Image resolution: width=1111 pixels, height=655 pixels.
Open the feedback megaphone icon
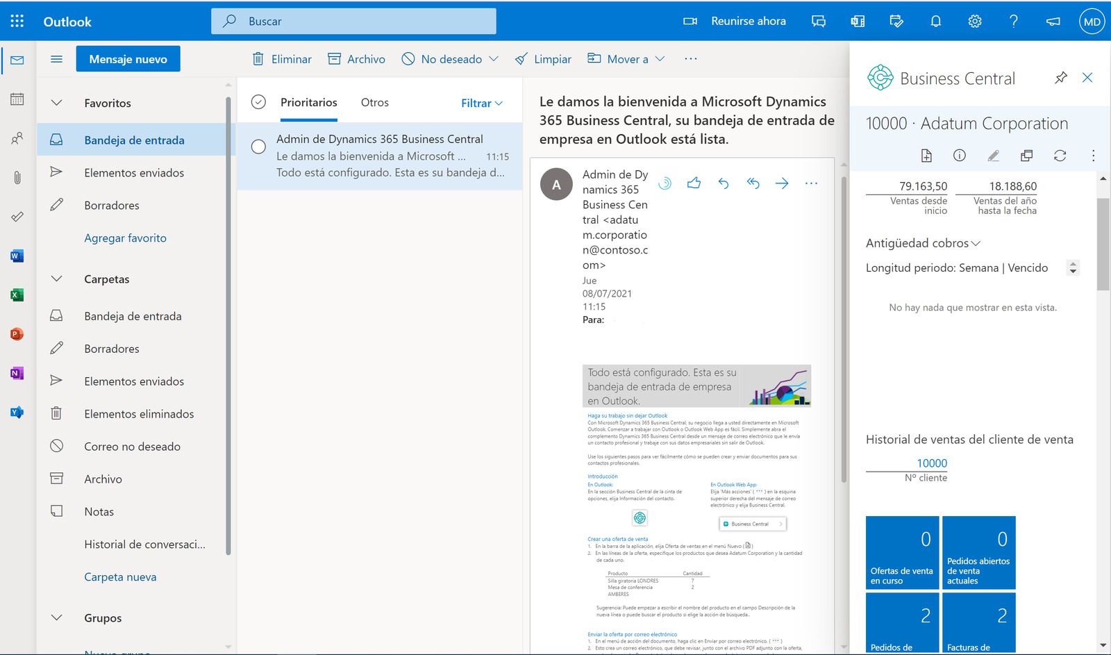[x=1053, y=21]
